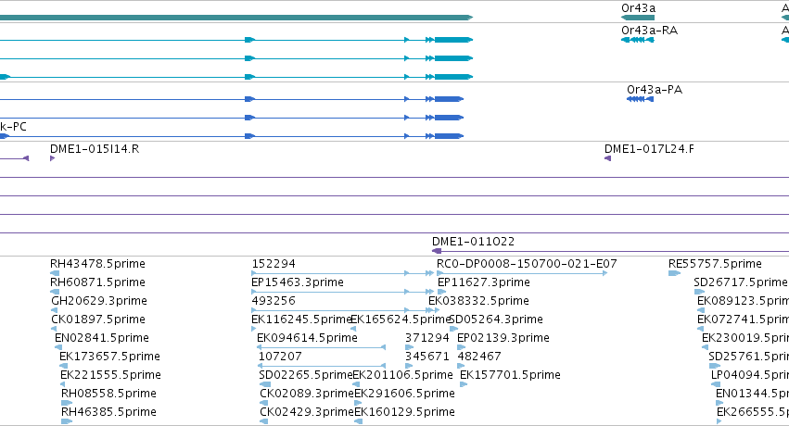789x426 pixels.
Task: Click the EK201106.5prime EST label
Action: pos(402,375)
